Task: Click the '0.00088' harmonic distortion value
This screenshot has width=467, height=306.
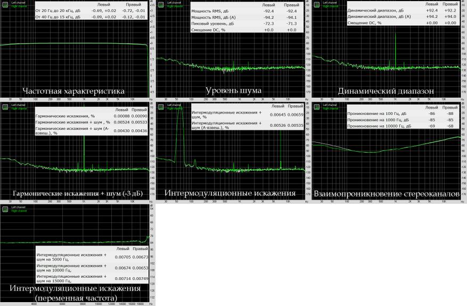Action: (122, 116)
